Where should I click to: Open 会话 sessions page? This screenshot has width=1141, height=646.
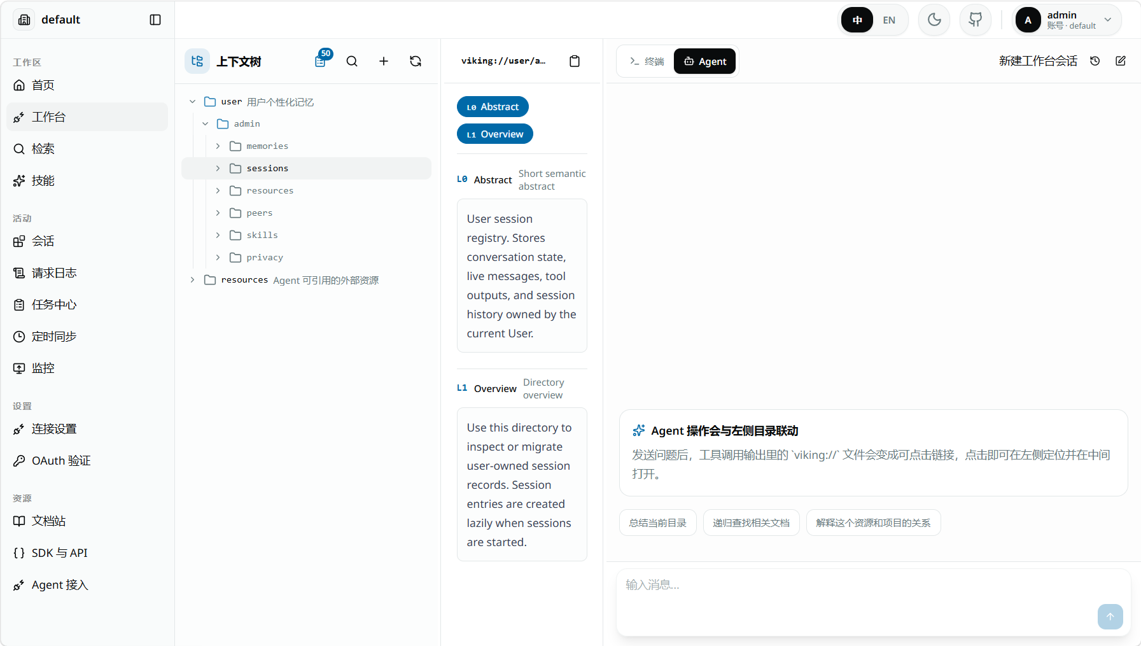point(87,241)
